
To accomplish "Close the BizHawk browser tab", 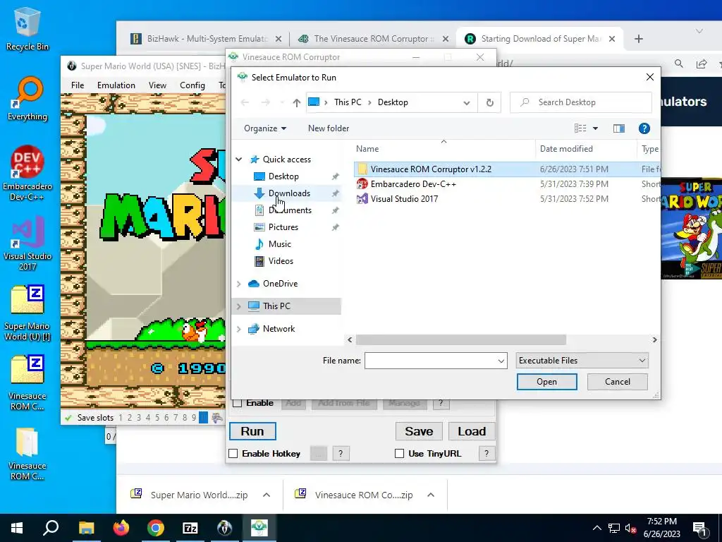I will (278, 39).
